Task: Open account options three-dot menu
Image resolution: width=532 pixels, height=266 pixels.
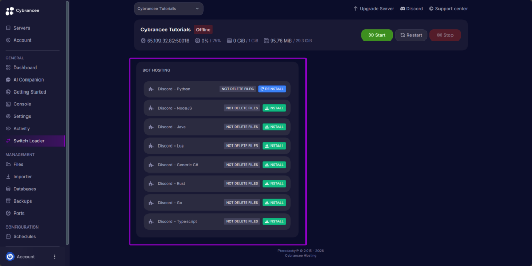Action: (x=55, y=257)
